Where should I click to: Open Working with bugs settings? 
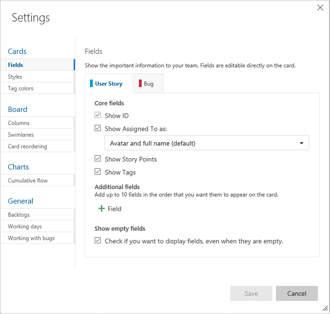37,238
